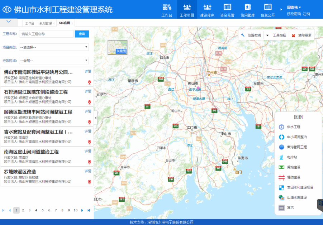Toggle the 矢量图 basemap thumbnail
The image size is (323, 225).
pos(117,47)
